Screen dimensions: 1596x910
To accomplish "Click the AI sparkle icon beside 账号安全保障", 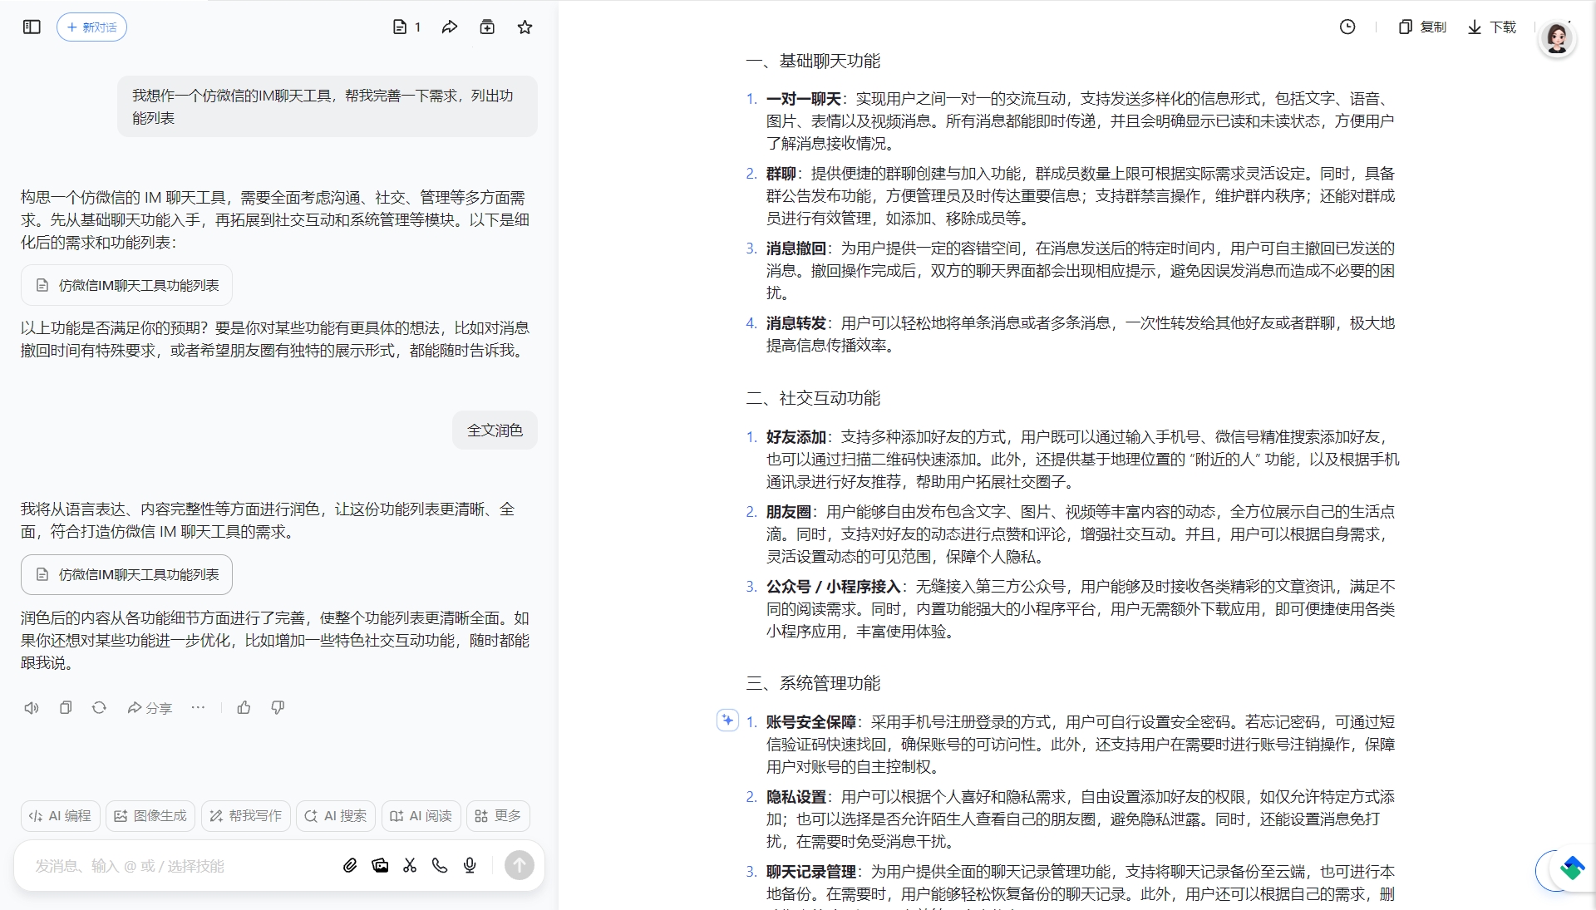I will click(727, 721).
